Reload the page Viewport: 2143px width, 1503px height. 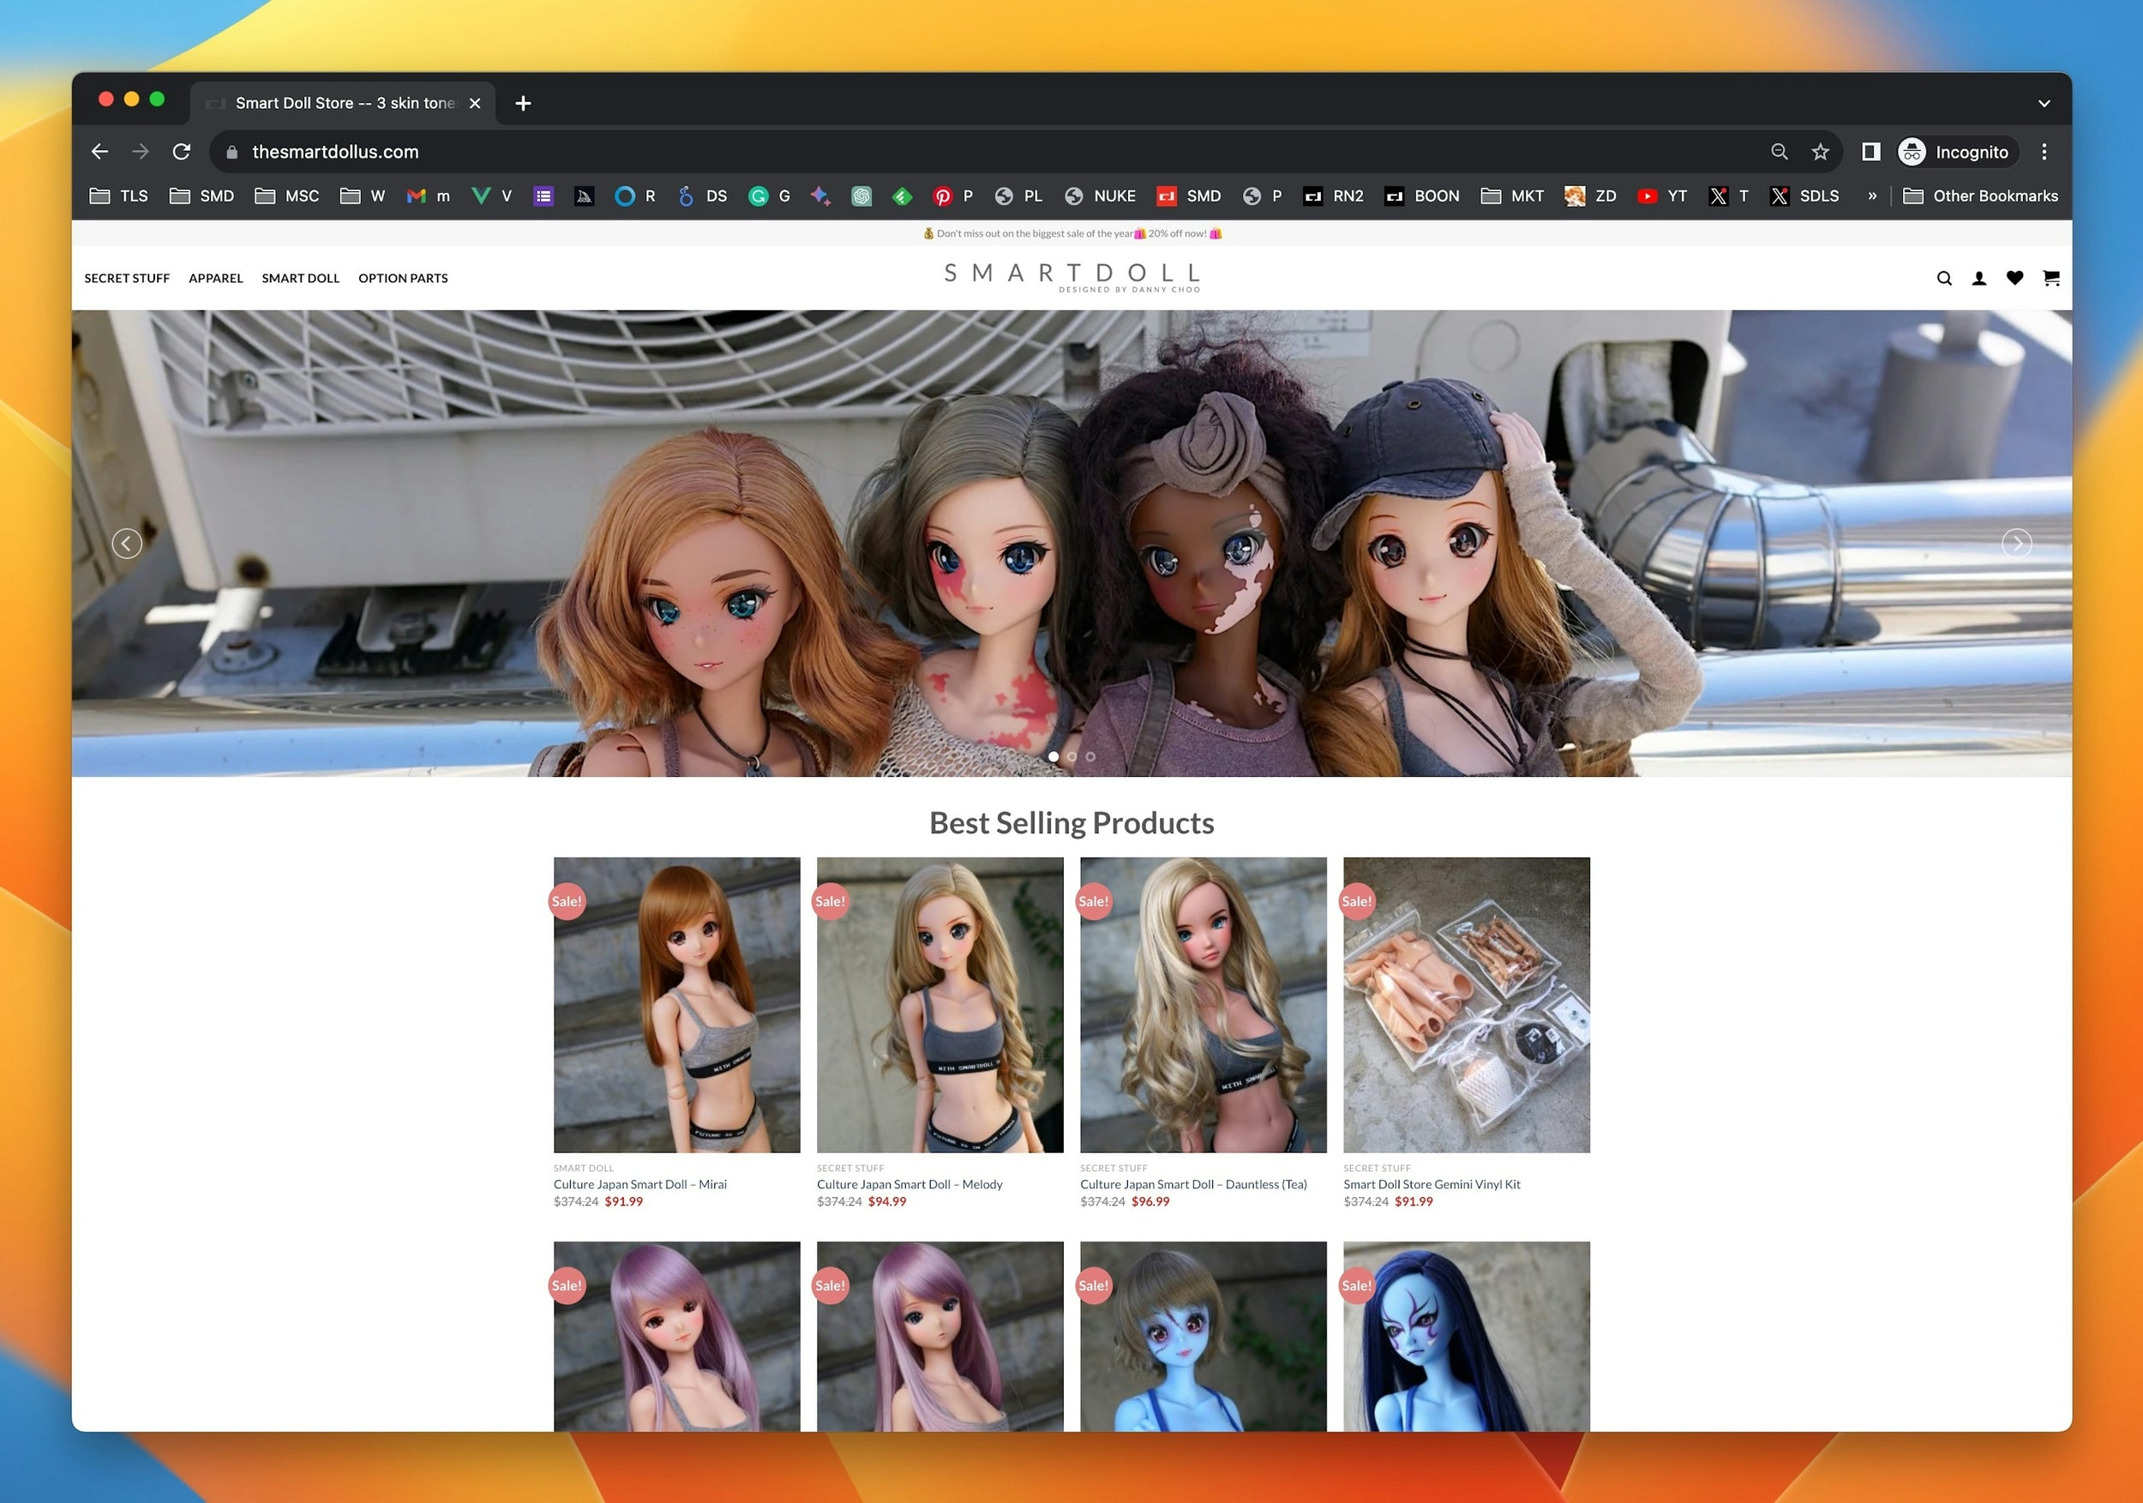(x=182, y=152)
